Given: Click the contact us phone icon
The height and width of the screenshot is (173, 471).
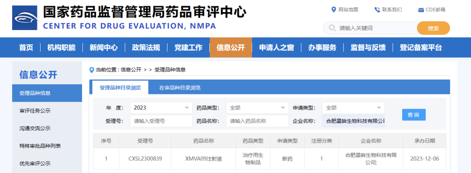Looking at the screenshot, I should [377, 10].
